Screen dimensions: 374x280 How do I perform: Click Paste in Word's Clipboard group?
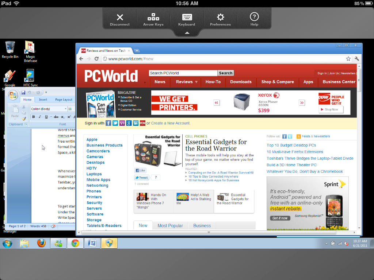[x=15, y=112]
